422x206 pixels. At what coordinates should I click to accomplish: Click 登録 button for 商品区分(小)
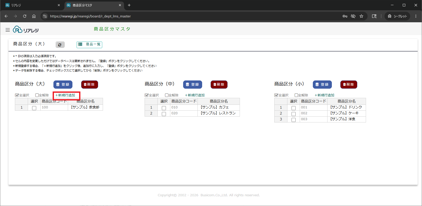tap(322, 84)
